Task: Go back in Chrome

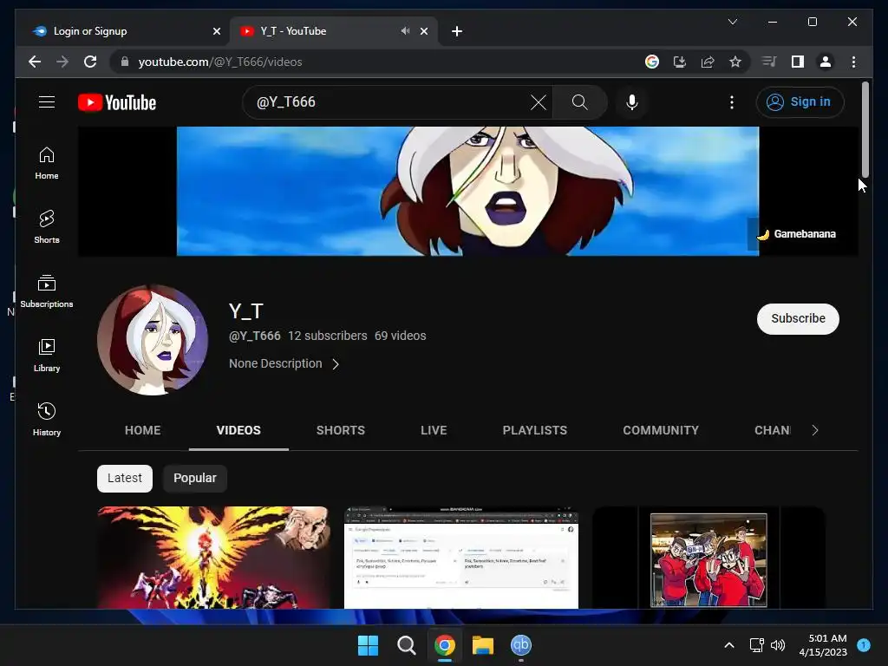Action: pos(35,62)
